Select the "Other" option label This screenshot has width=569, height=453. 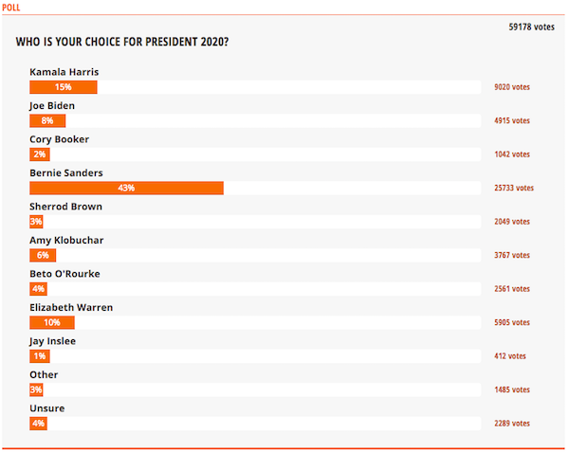tap(44, 375)
